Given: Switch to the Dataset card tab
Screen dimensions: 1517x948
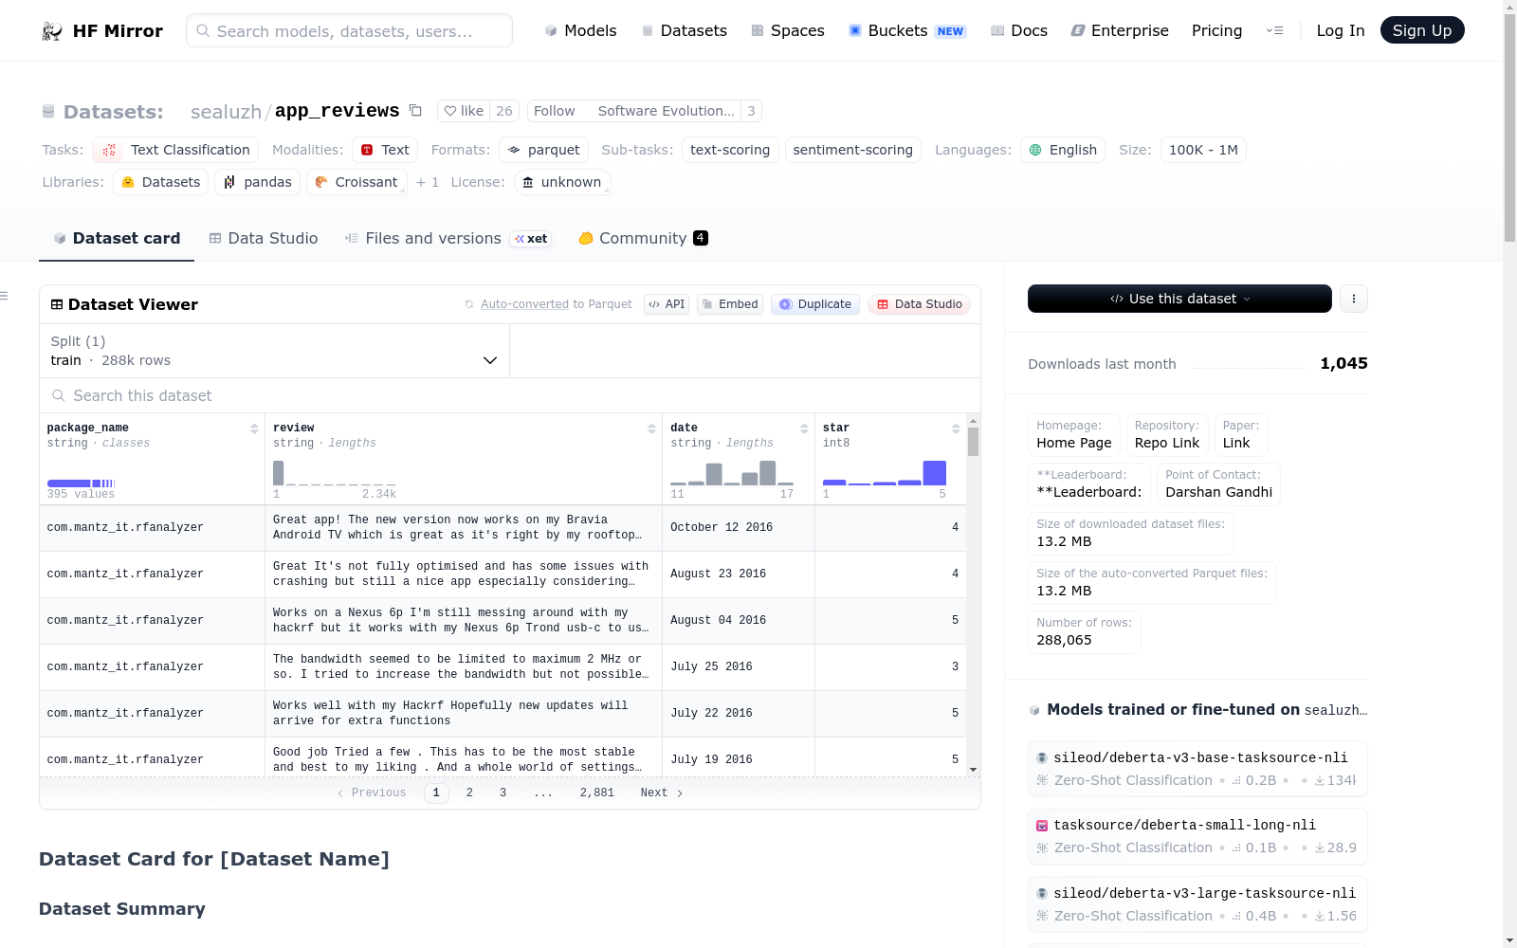Looking at the screenshot, I should [117, 239].
